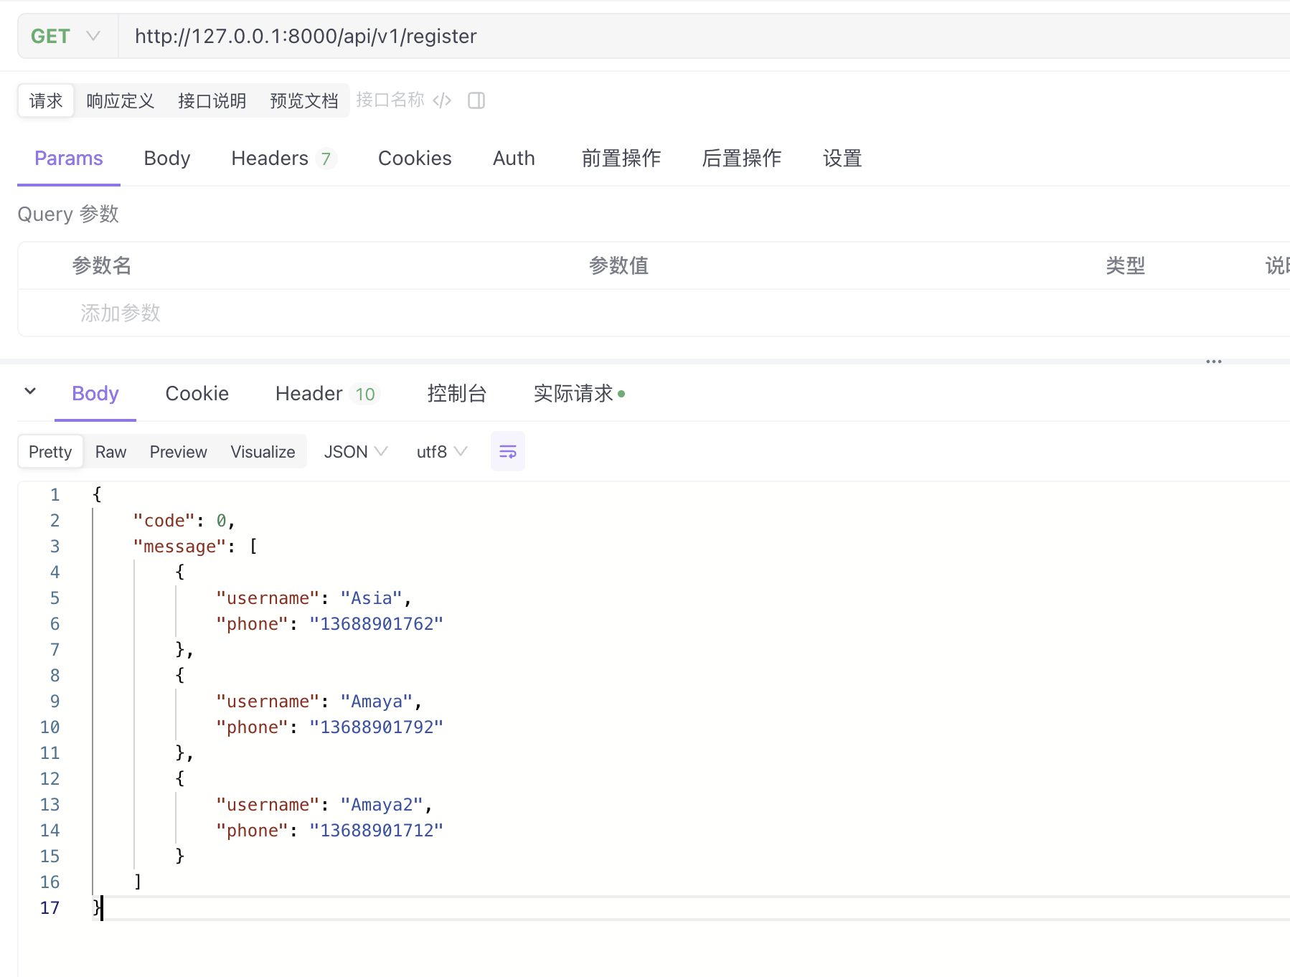Switch to the request Body tab

166,159
